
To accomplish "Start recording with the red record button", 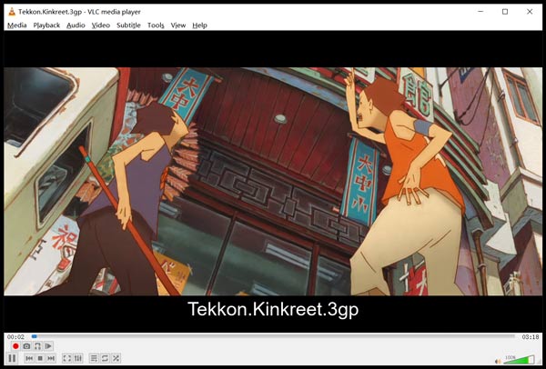I will pos(15,346).
